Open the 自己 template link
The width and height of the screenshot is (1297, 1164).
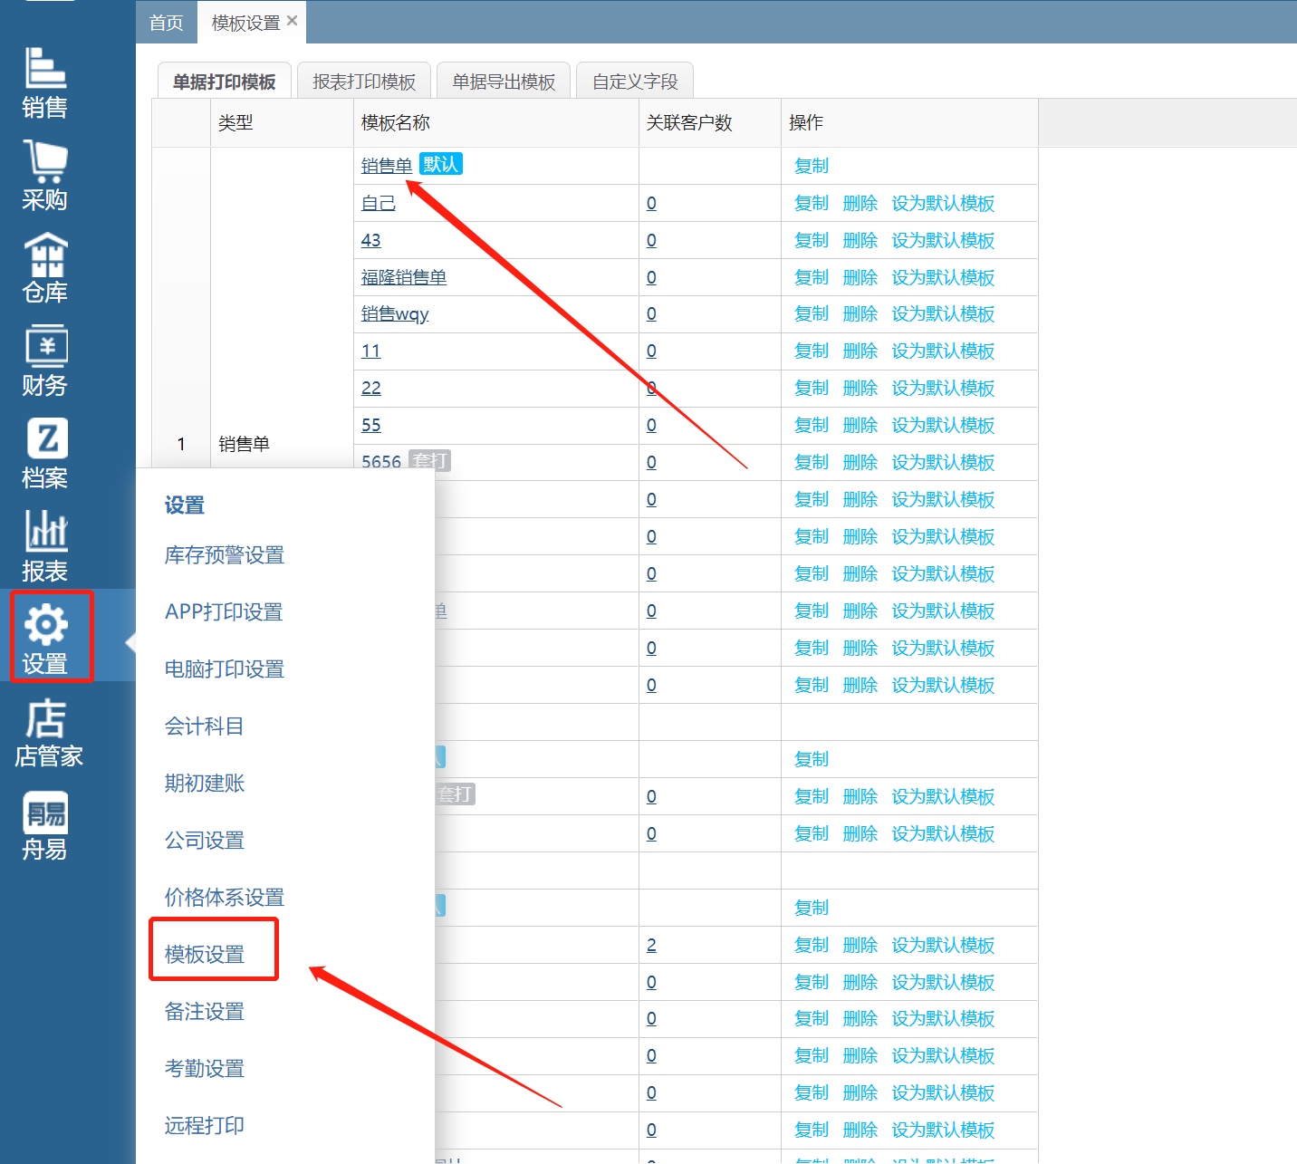click(379, 203)
